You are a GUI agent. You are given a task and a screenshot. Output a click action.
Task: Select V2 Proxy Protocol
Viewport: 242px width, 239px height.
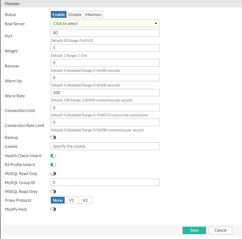point(85,200)
